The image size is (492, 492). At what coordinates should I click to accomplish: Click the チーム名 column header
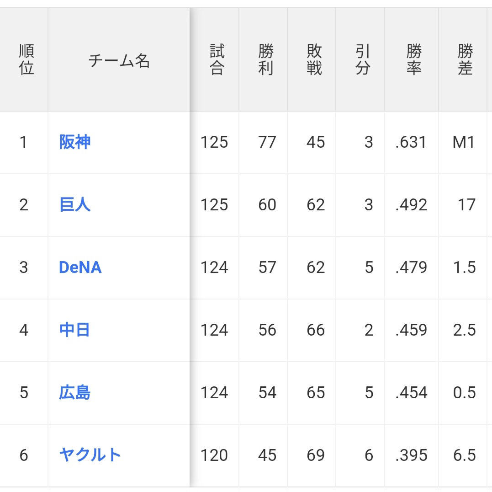119,60
